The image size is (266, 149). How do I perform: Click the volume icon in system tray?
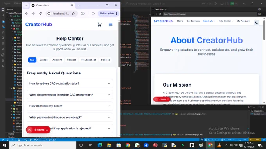[x=231, y=145]
